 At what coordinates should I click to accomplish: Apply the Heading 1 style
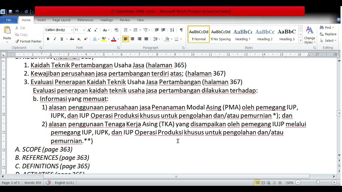pos(243,34)
